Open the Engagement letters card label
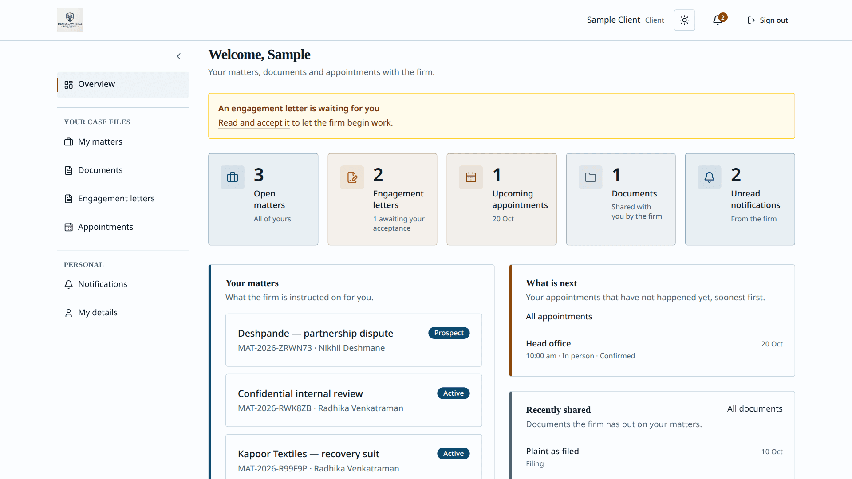This screenshot has width=852, height=479. (x=398, y=200)
